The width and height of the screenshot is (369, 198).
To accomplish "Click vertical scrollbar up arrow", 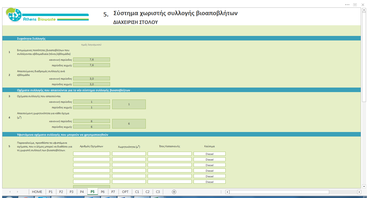I will coord(364,10).
